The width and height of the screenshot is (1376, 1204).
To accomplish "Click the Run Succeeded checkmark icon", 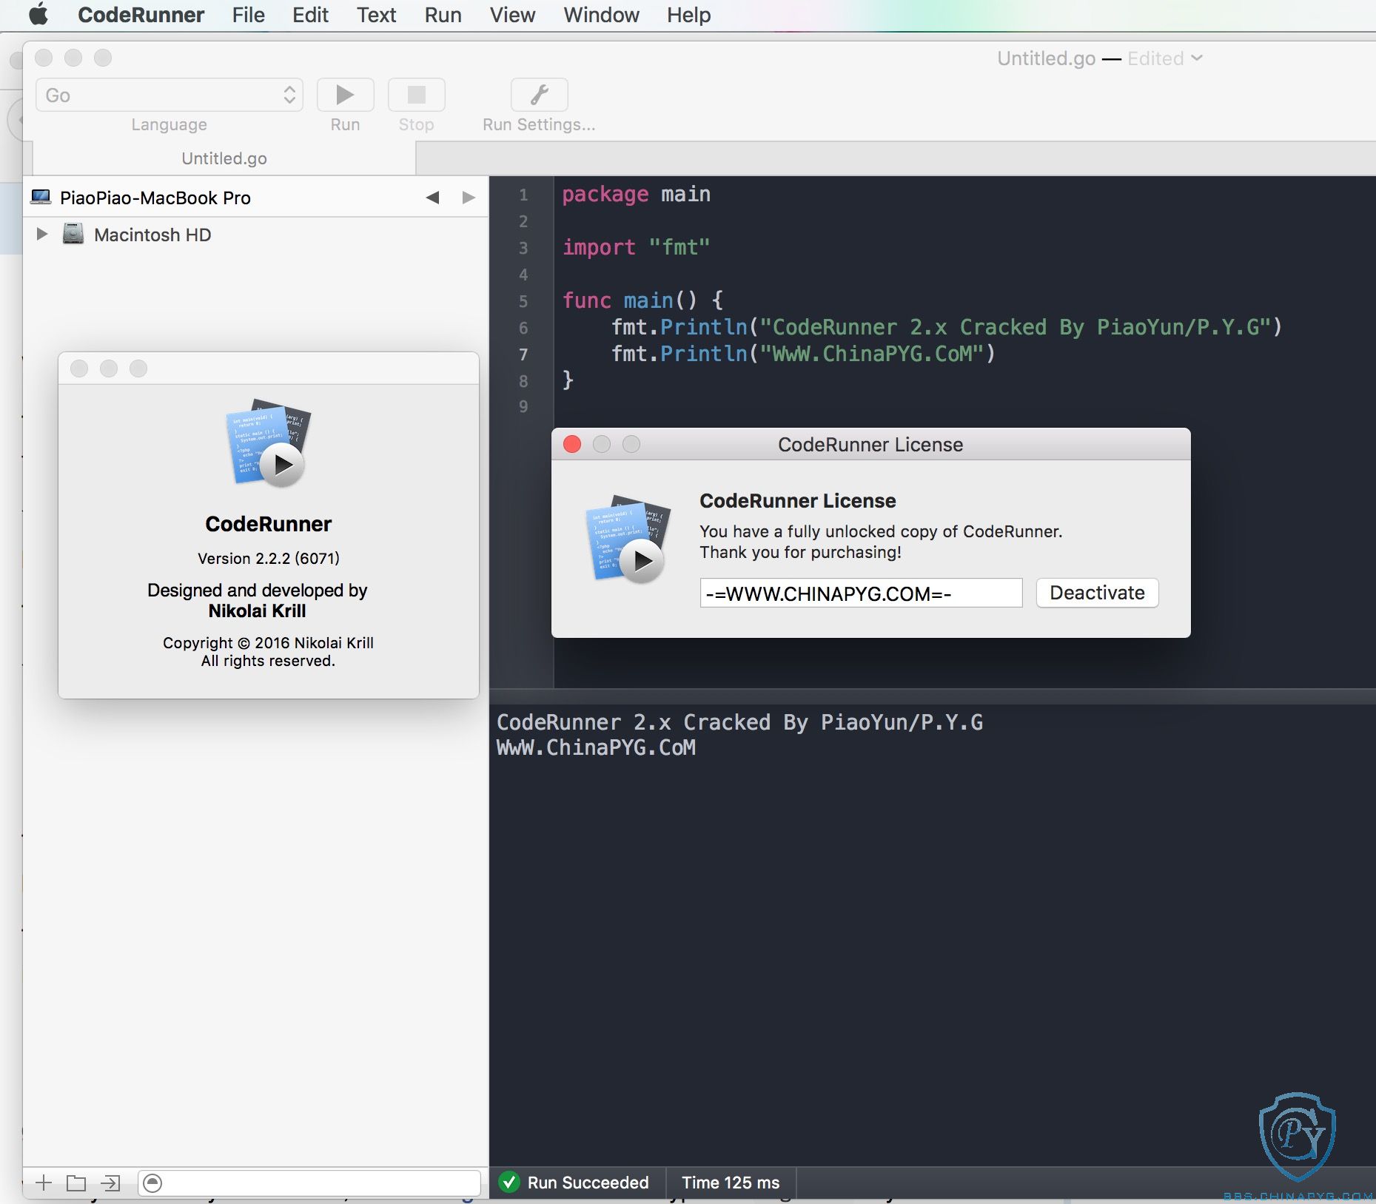I will coord(509,1183).
